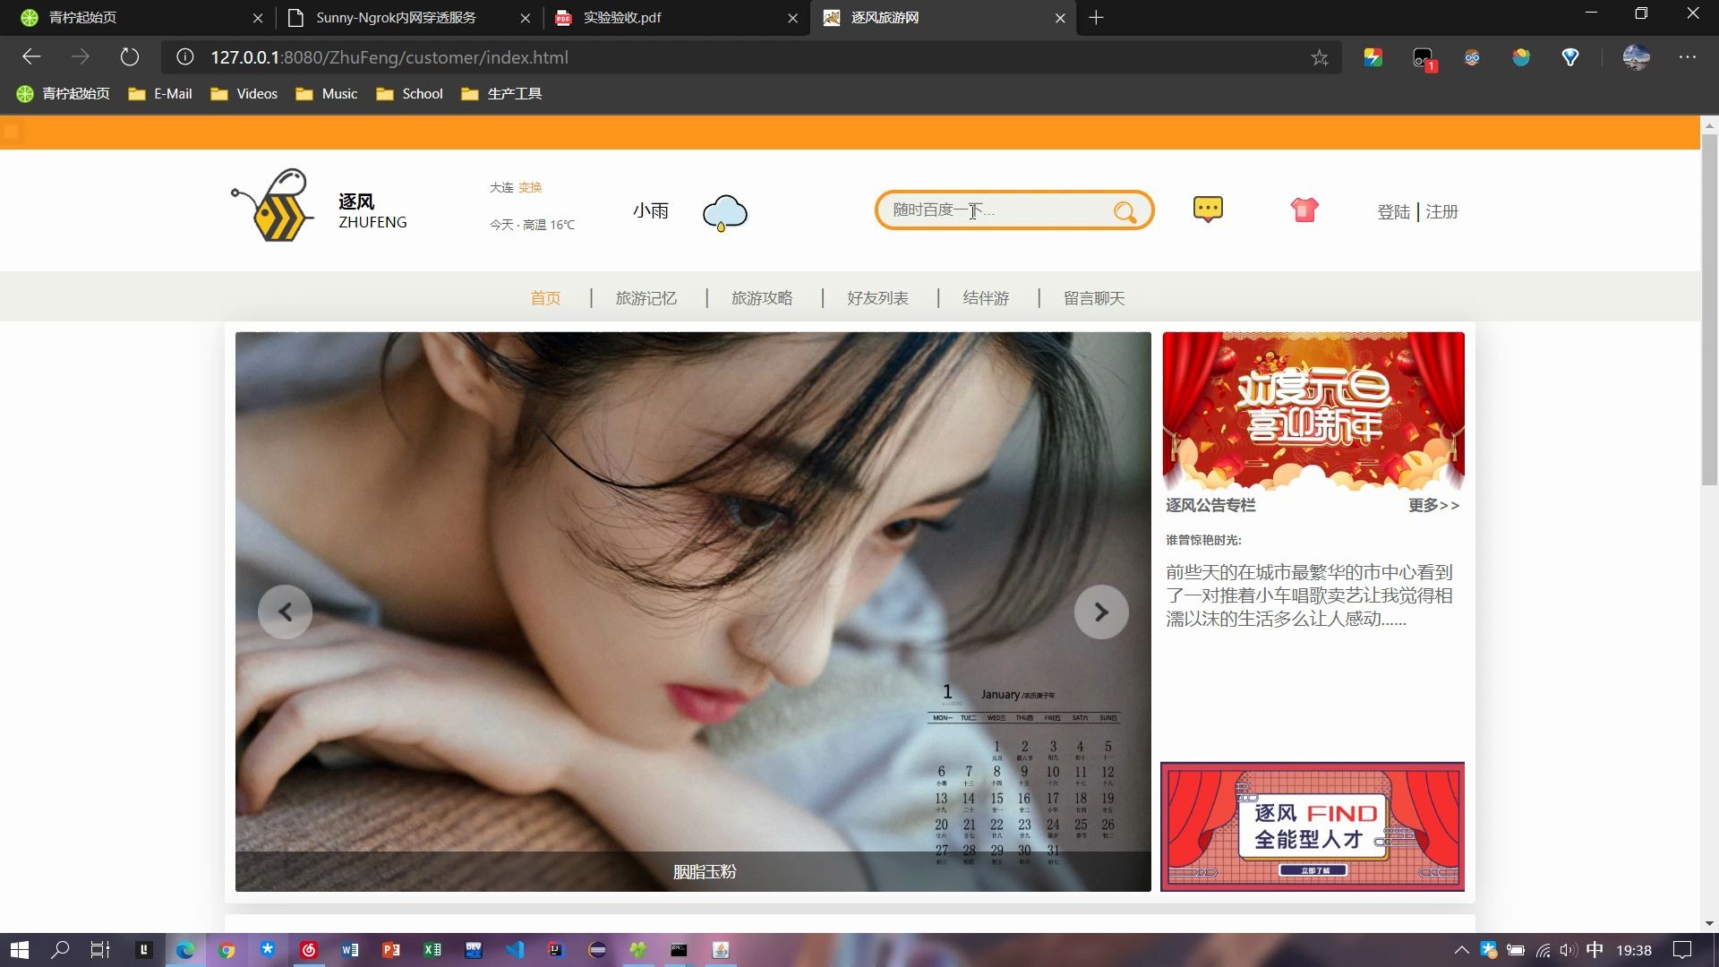Select the 首页 homepage tab
The image size is (1719, 967).
pyautogui.click(x=543, y=297)
